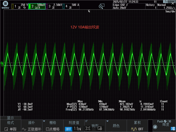The image size is (176, 132).
Task: Select channel 3 (2.50kV) box
Action: (x=54, y=6)
